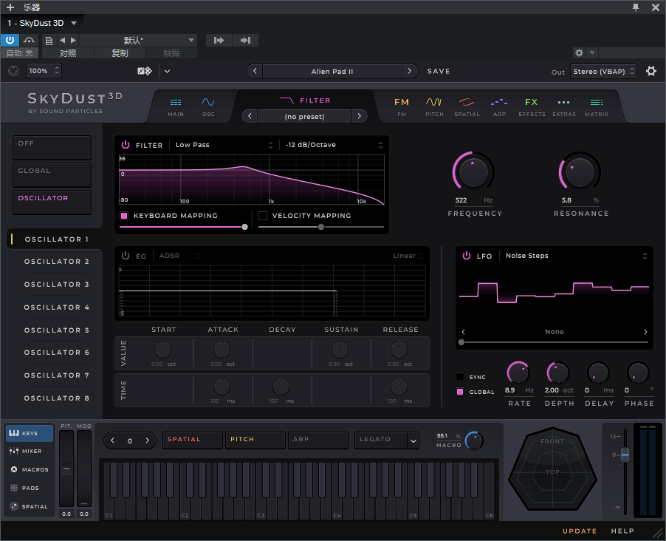
Task: Go to previous preset before Alien Pad II
Action: click(255, 71)
